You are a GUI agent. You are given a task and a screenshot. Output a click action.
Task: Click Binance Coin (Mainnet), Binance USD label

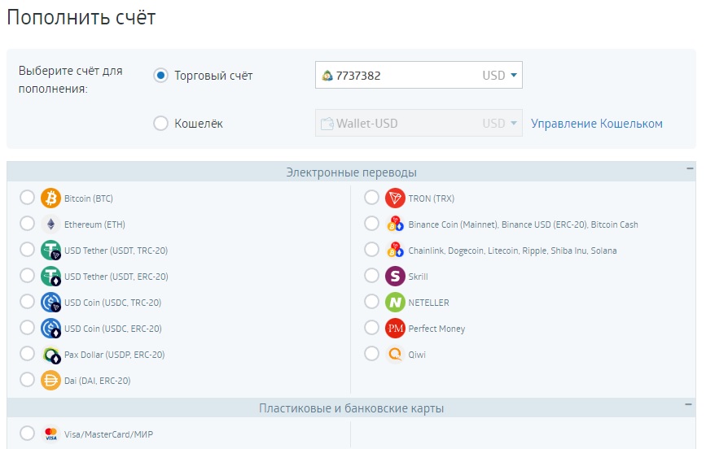pyautogui.click(x=524, y=224)
